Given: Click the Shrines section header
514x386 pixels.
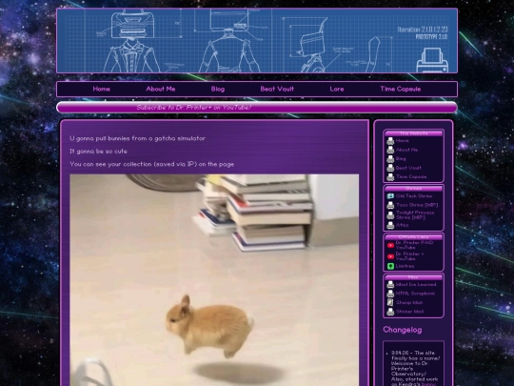Looking at the screenshot, I should click(x=413, y=189).
